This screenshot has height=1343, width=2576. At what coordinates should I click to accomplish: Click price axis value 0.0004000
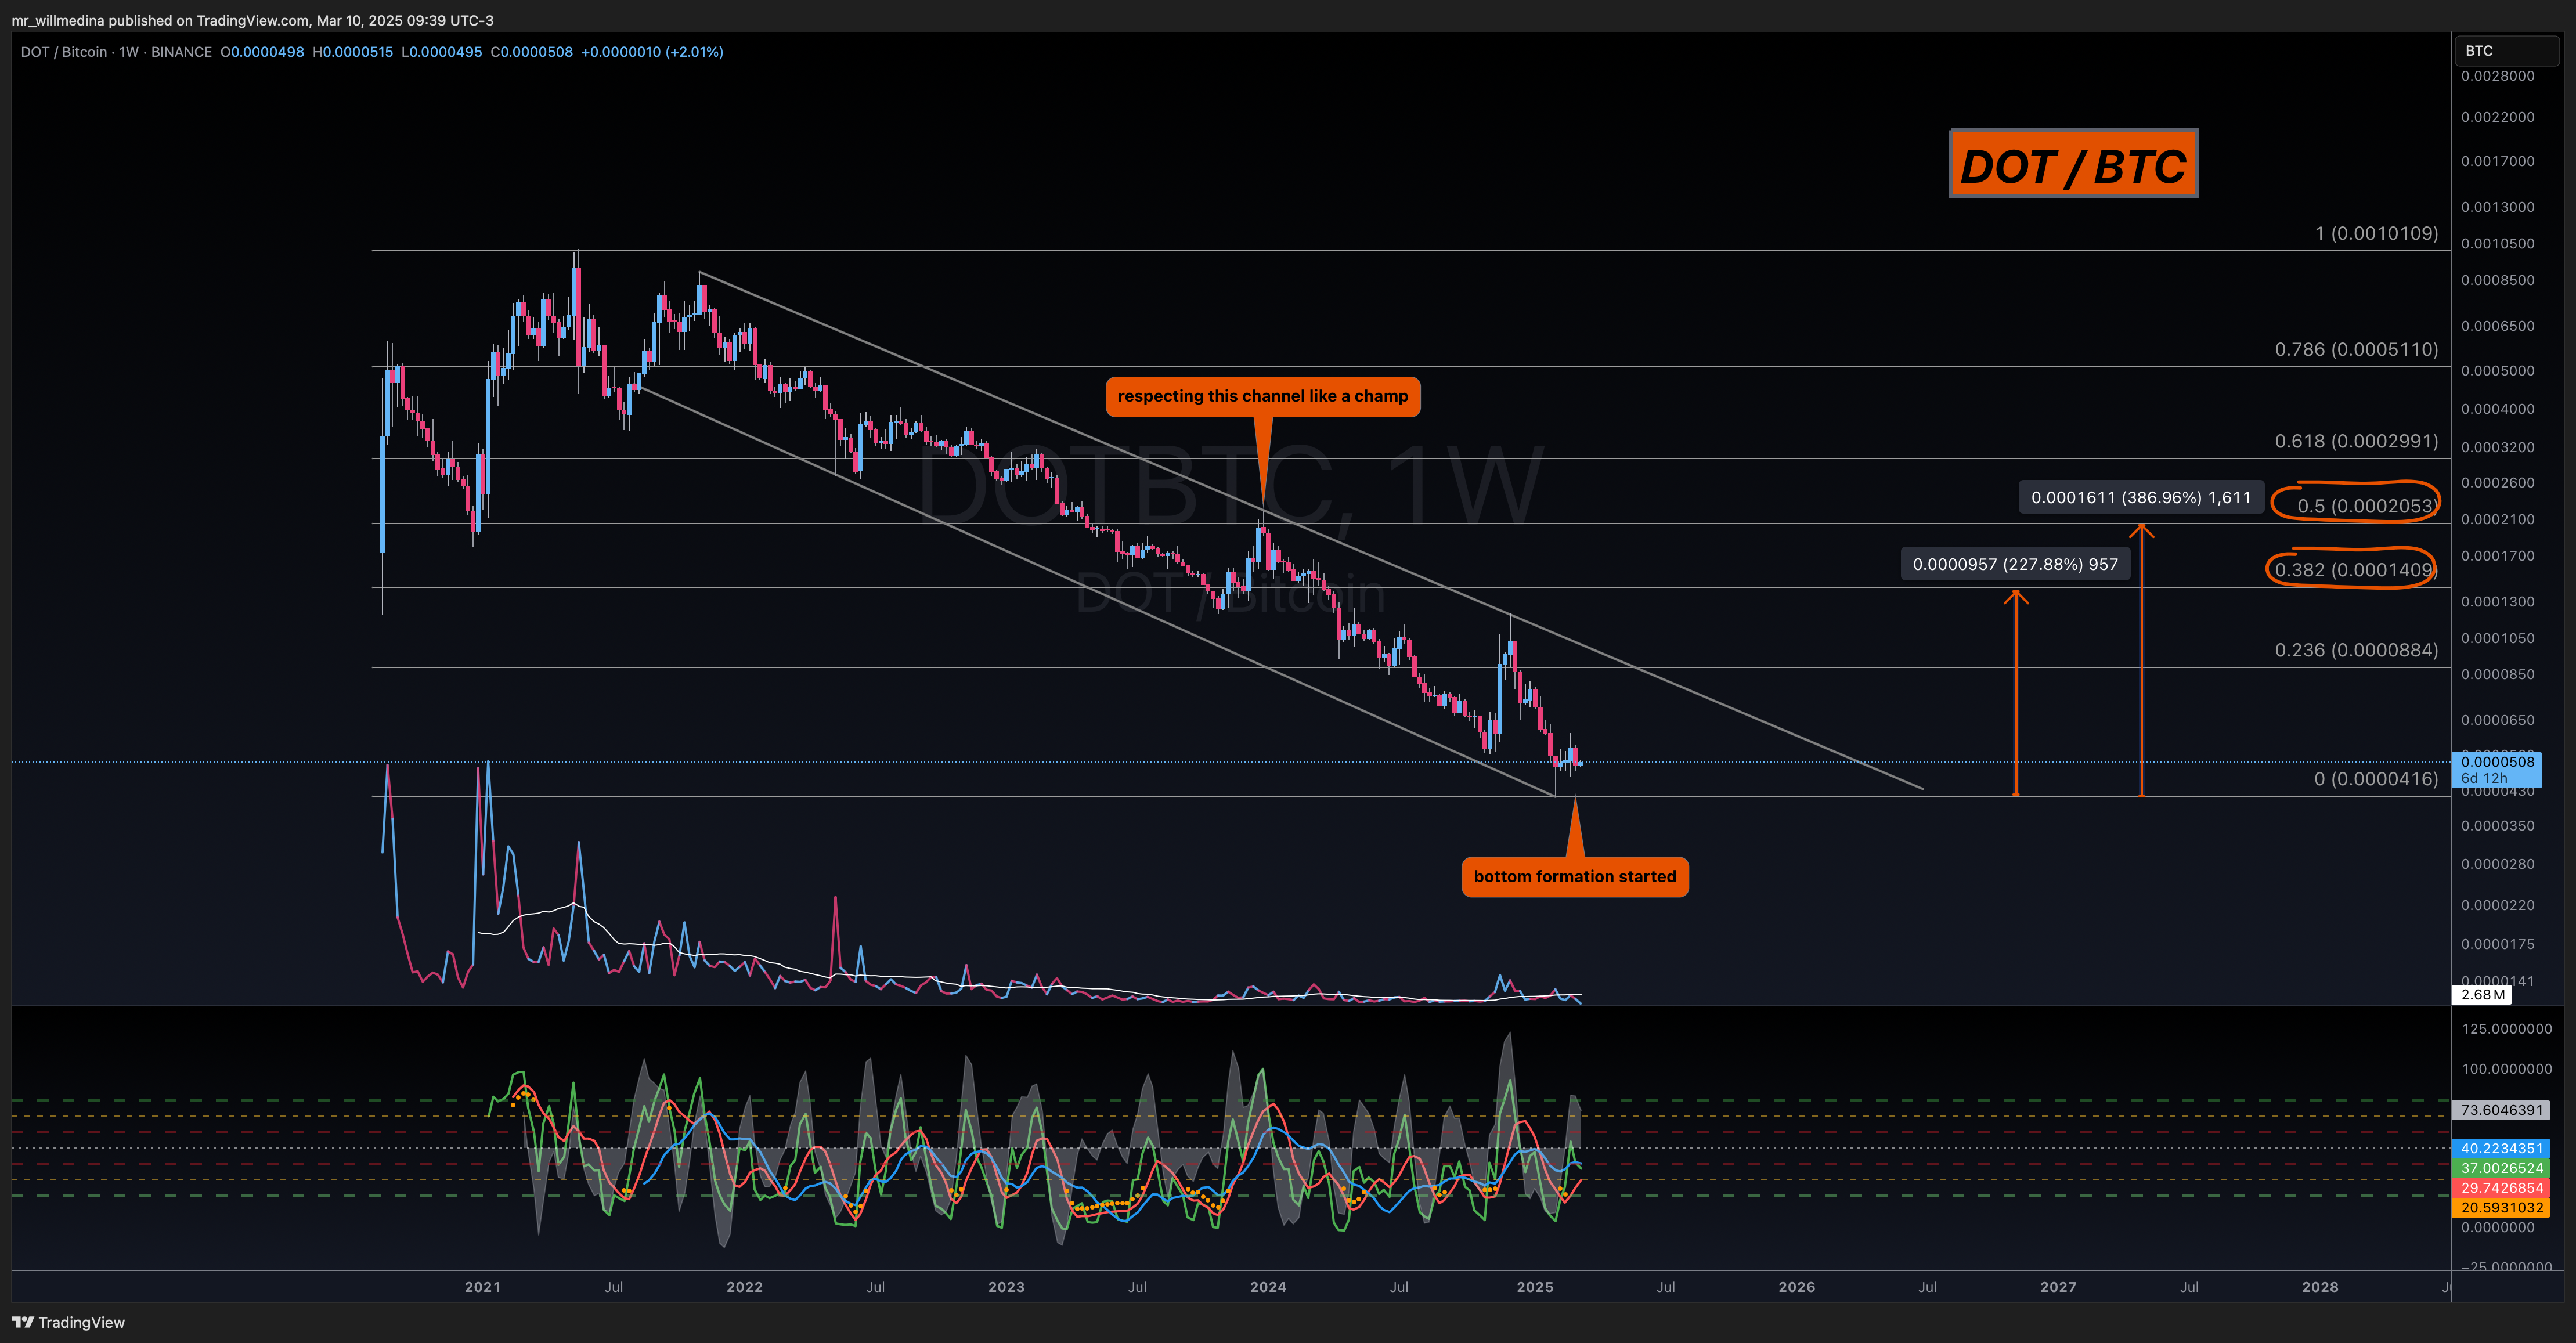tap(2497, 409)
